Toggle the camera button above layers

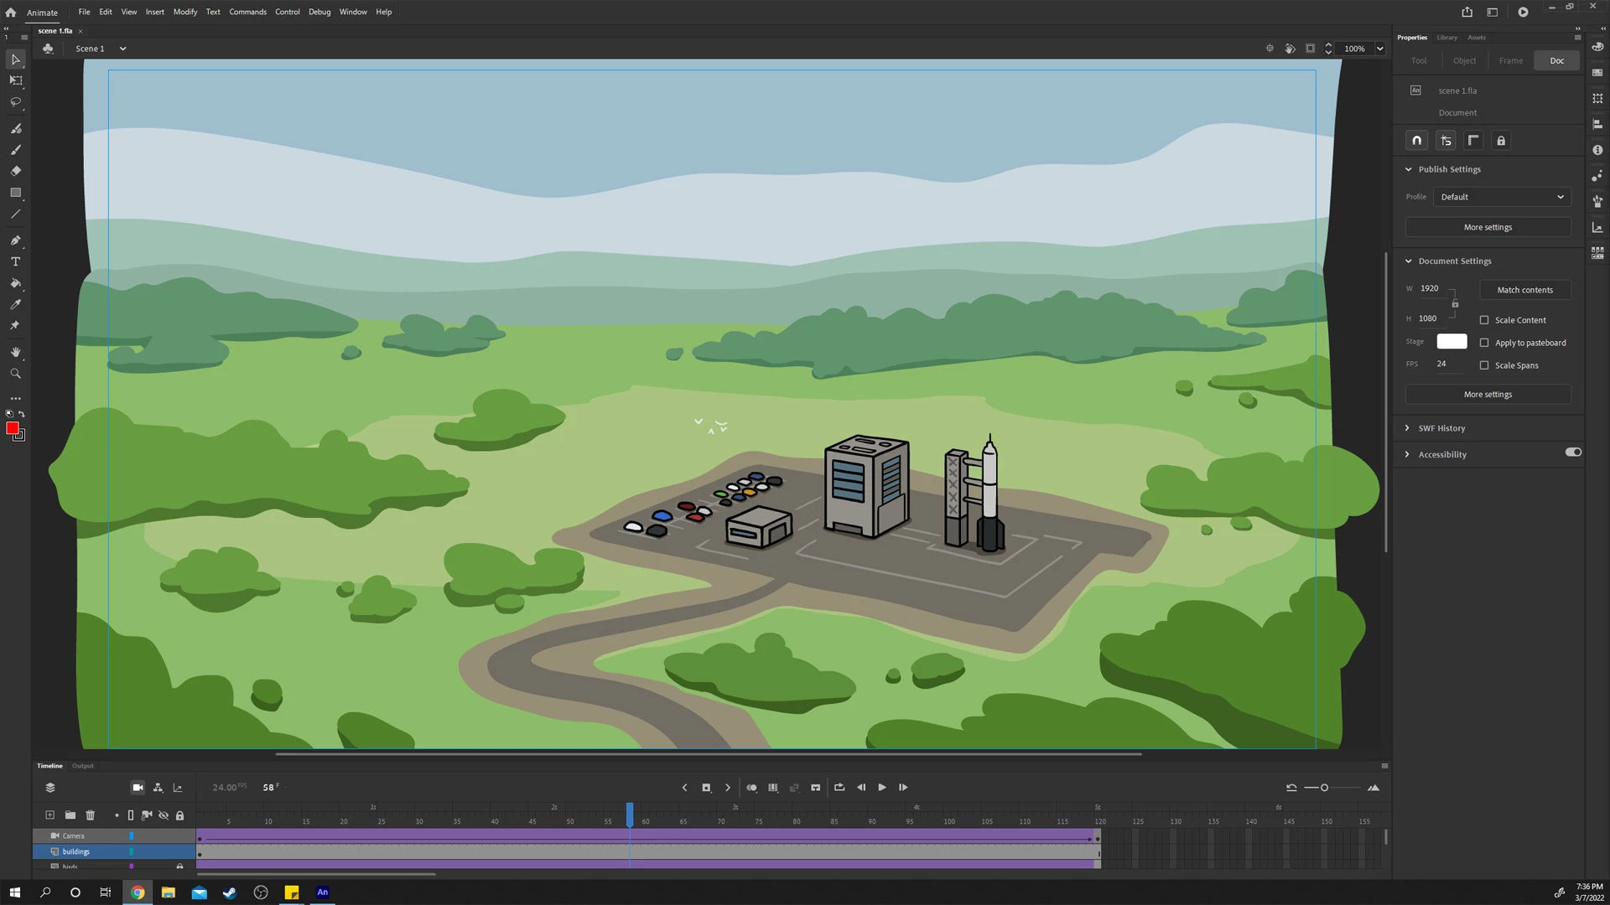[x=138, y=788]
